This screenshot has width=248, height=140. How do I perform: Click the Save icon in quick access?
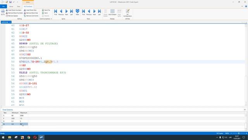(10, 2)
